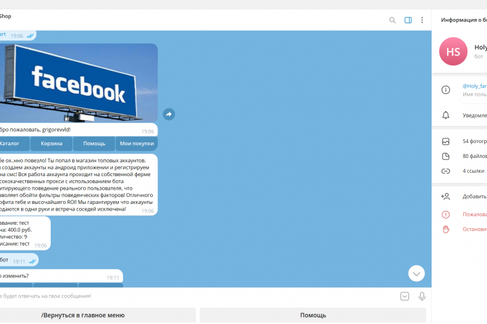487x324 pixels.
Task: Click the microphone voice message icon
Action: click(x=422, y=296)
